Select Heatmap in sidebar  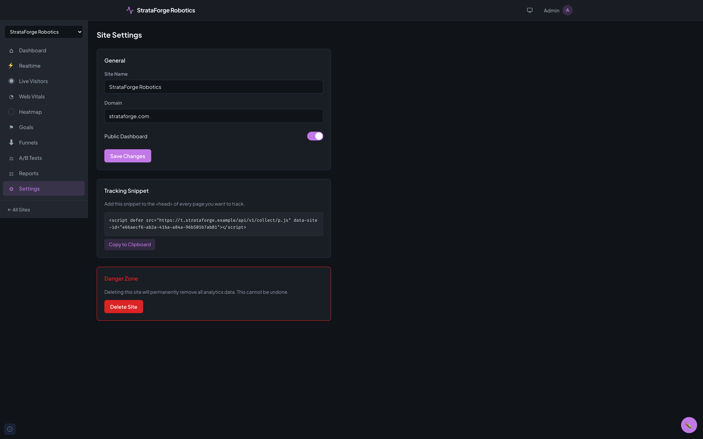pos(44,112)
